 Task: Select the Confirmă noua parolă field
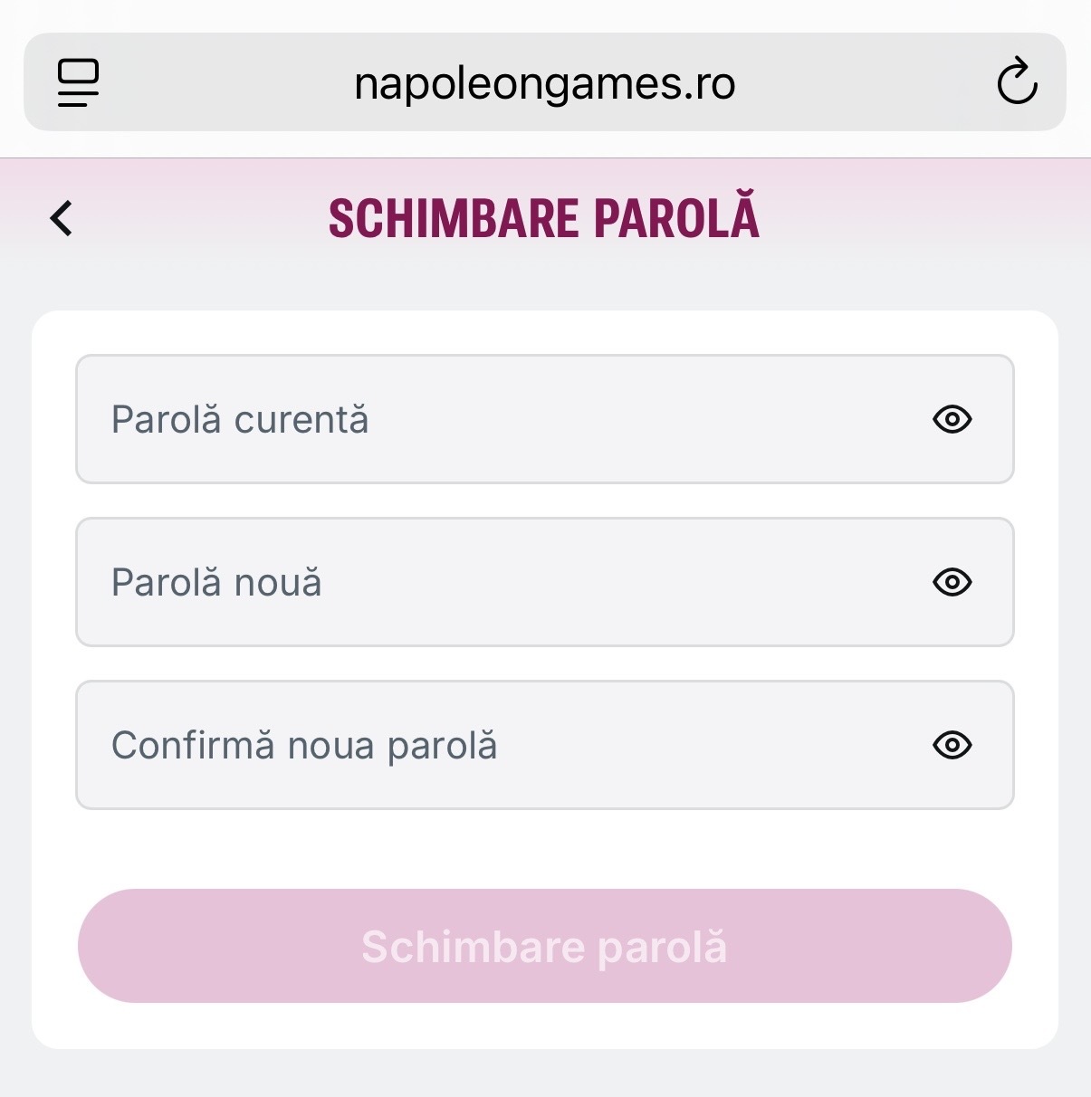tap(545, 745)
